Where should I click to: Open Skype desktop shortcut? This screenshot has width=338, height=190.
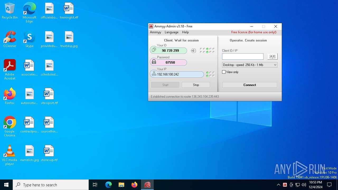(x=29, y=40)
